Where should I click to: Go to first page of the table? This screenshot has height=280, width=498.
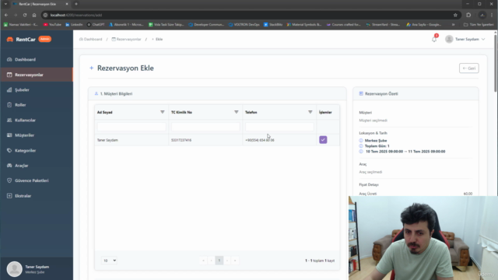click(x=203, y=261)
